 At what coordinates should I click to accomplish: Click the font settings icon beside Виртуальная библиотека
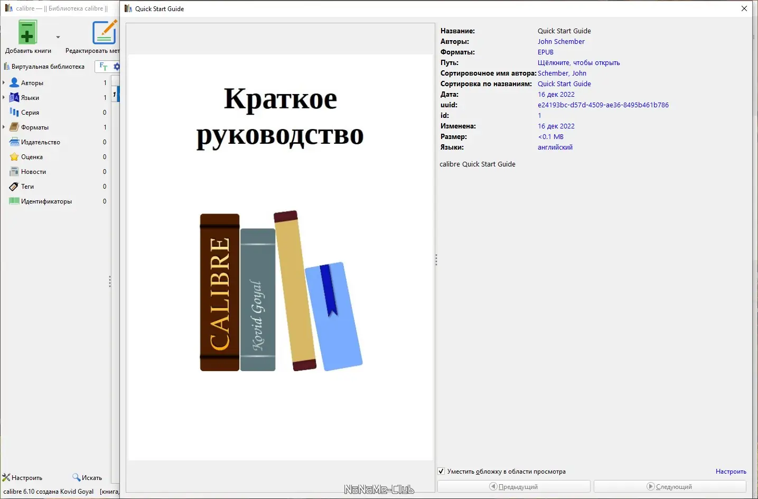click(x=104, y=67)
